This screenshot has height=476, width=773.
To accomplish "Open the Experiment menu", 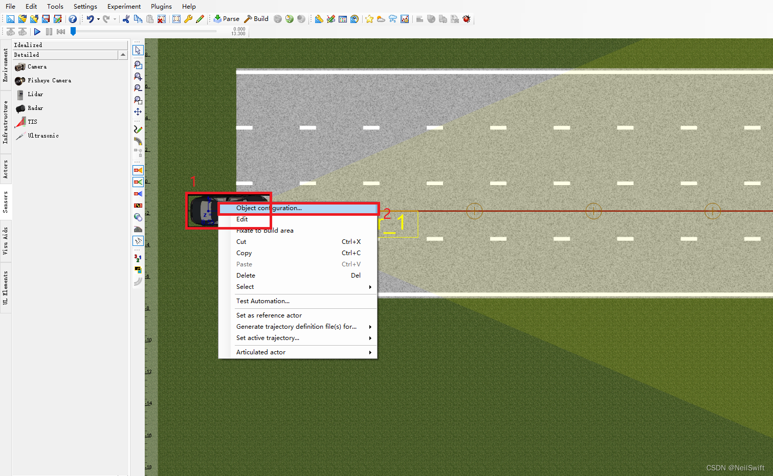I will point(124,7).
